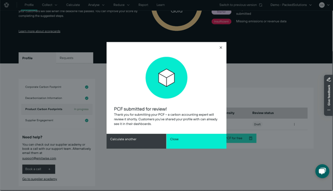Click Missing emissions or revenue data text
Viewport: 333px width, 191px height.
click(x=261, y=21)
